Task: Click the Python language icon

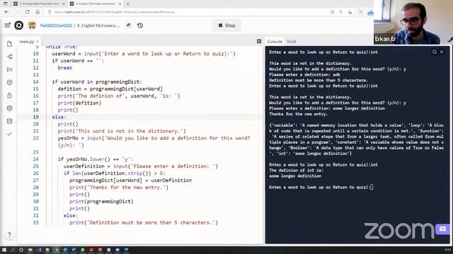Action: coord(129,25)
